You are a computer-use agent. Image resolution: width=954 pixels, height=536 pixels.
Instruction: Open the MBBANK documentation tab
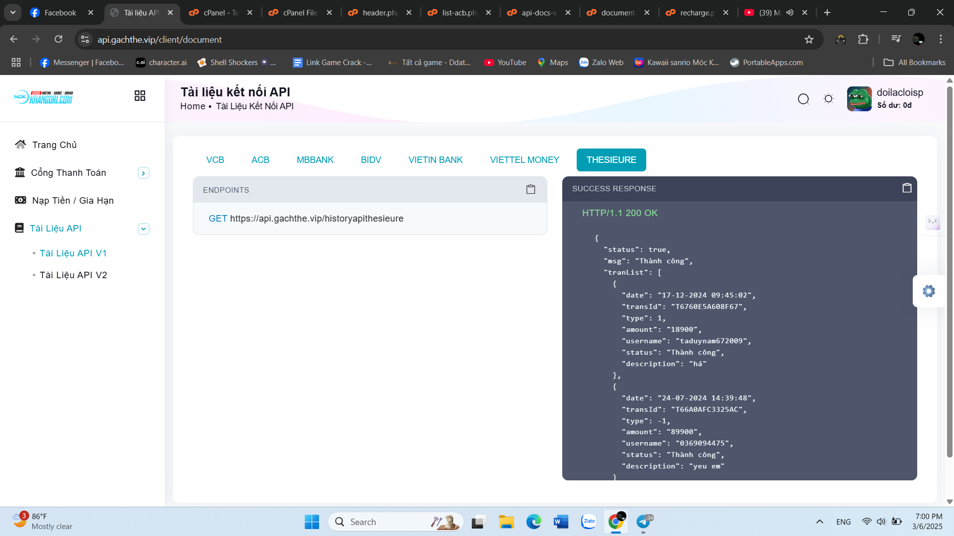(315, 160)
